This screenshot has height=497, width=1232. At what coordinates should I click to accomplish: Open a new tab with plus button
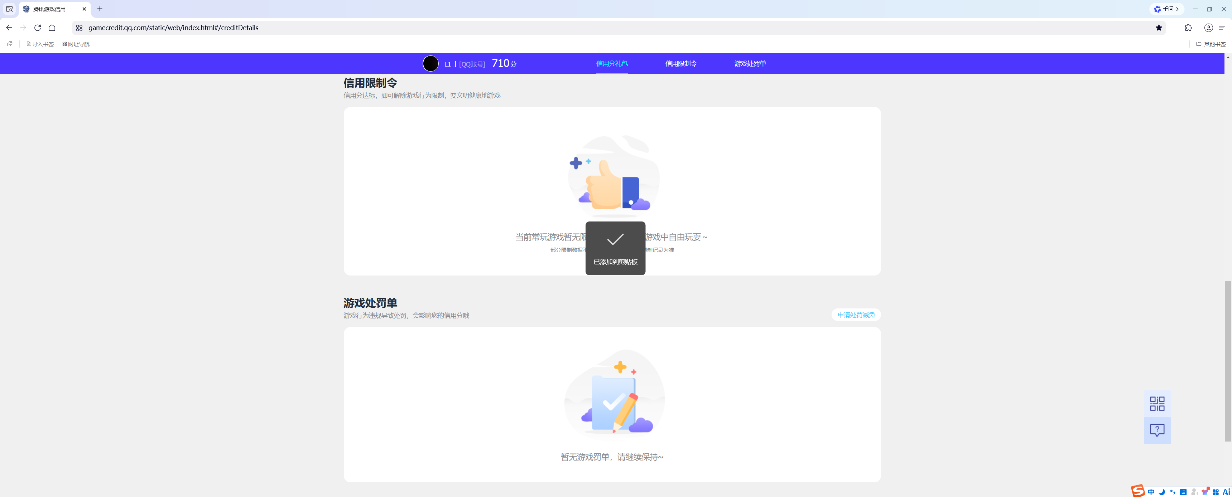click(x=100, y=9)
